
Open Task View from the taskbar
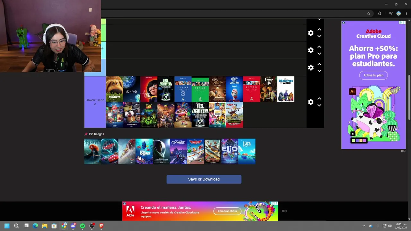click(x=26, y=226)
